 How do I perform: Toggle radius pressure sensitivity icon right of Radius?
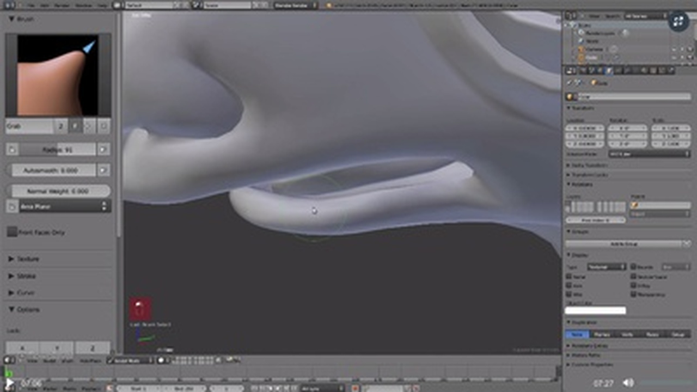103,149
